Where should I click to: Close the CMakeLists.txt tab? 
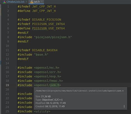(x=27, y=2)
